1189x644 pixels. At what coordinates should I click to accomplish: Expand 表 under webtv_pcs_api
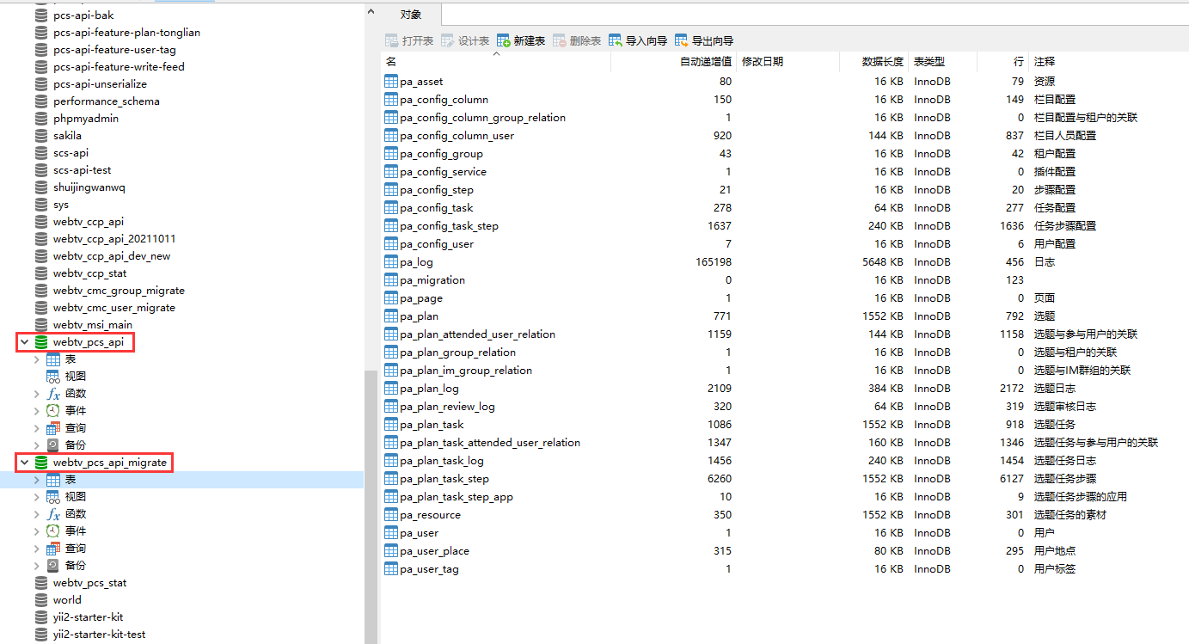coord(36,359)
